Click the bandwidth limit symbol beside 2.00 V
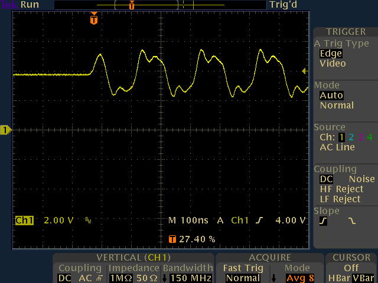378x283 pixels. tap(89, 221)
